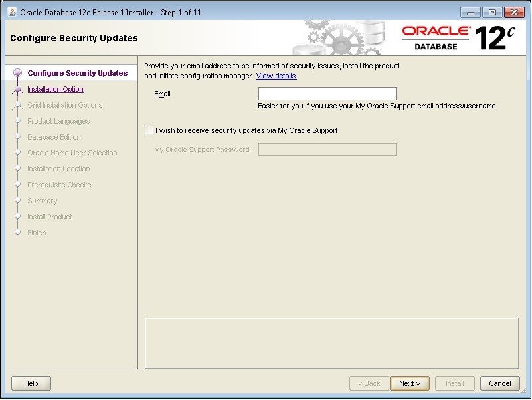Click the 'Easier for you if you use' hint text
The width and height of the screenshot is (532, 400).
click(x=378, y=106)
